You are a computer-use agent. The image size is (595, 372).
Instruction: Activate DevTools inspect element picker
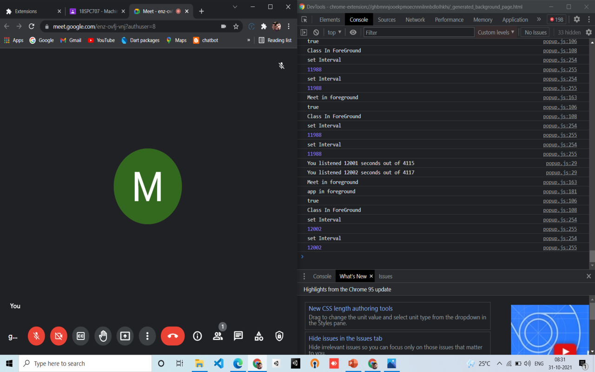(304, 20)
